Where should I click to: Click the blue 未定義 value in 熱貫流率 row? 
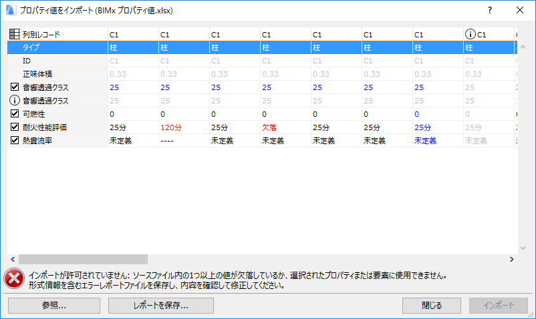point(425,141)
